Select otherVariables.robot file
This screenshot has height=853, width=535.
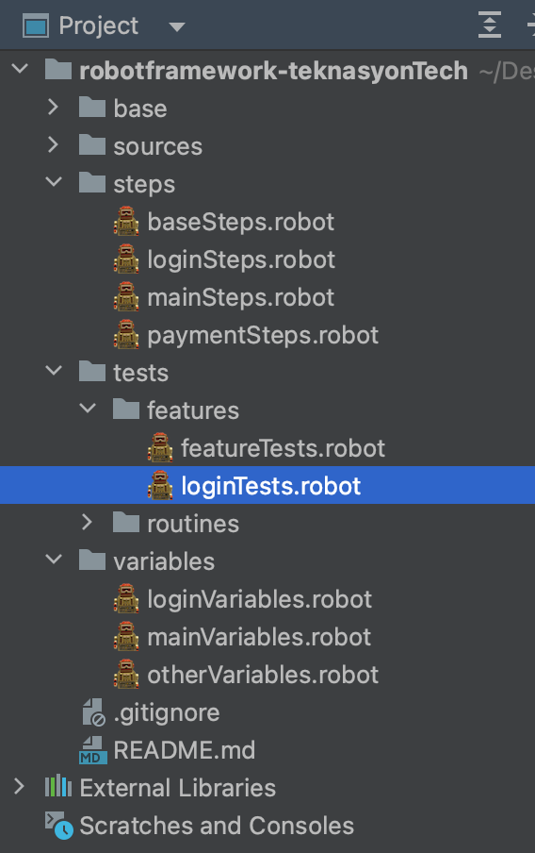(x=263, y=675)
